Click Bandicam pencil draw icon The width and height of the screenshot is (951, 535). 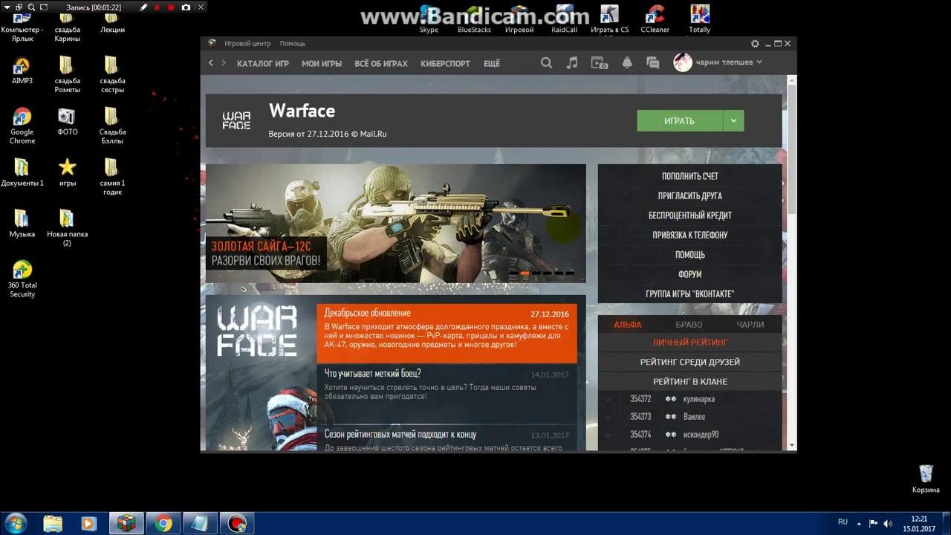(144, 7)
